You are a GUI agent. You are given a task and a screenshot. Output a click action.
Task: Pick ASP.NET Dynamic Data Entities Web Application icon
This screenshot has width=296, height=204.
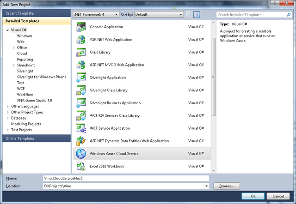click(x=81, y=141)
